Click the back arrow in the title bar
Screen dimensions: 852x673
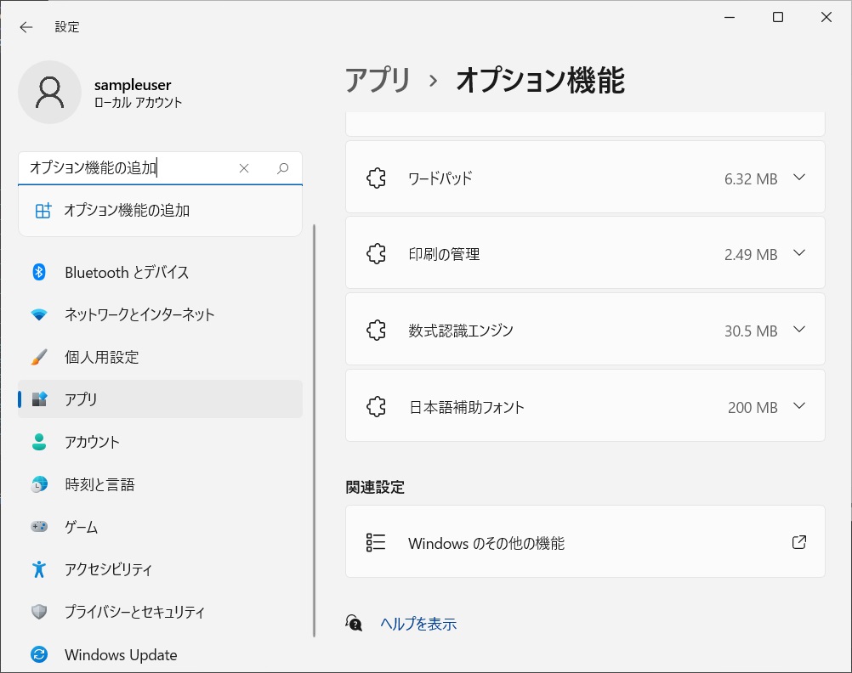click(x=26, y=26)
